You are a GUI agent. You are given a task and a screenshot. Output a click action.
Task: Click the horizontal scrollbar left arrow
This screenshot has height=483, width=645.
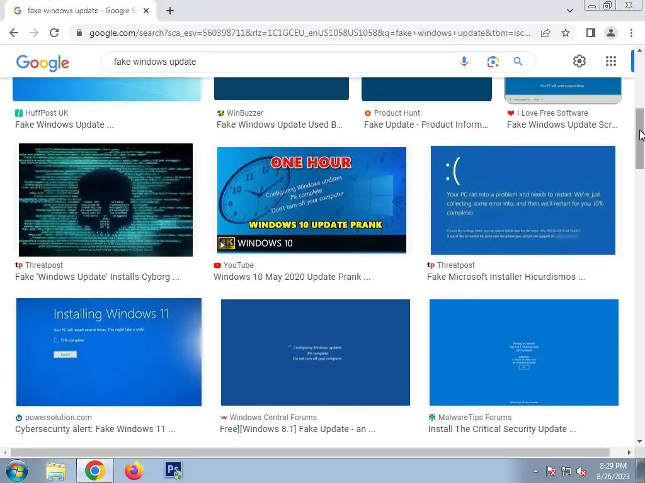coord(5,452)
